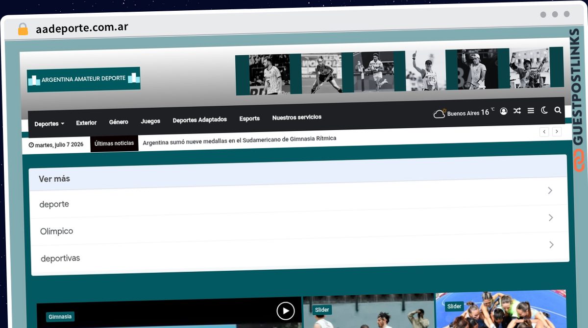Click the banner tennis player photo
This screenshot has width=588, height=328.
(477, 69)
